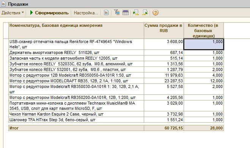Image resolution: width=250 pixels, height=148 pixels.
Task: Click the Продажи window title icon
Action: 3,4
